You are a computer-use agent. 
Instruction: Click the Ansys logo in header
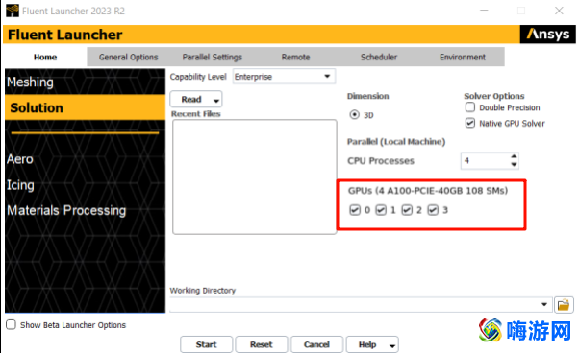[547, 35]
